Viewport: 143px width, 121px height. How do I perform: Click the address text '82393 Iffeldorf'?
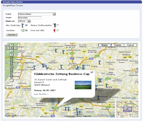[42, 85]
